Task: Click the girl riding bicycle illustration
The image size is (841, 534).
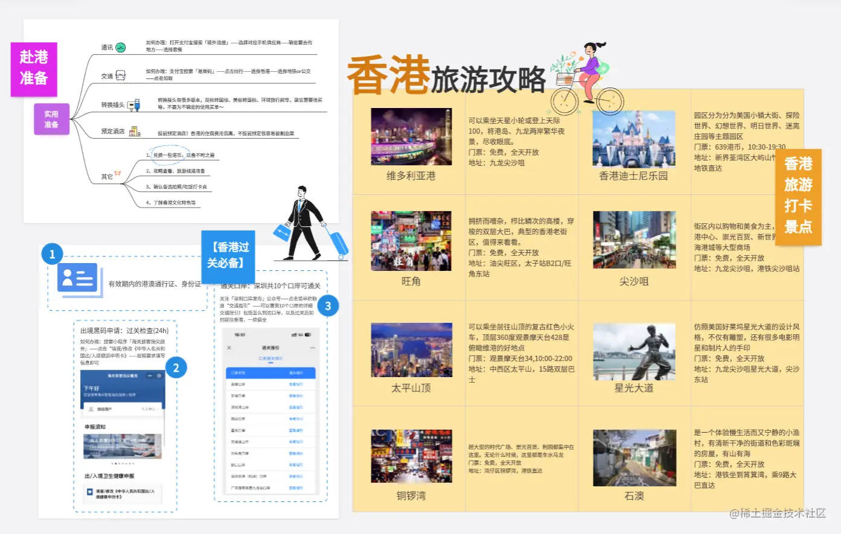Action: 586,78
